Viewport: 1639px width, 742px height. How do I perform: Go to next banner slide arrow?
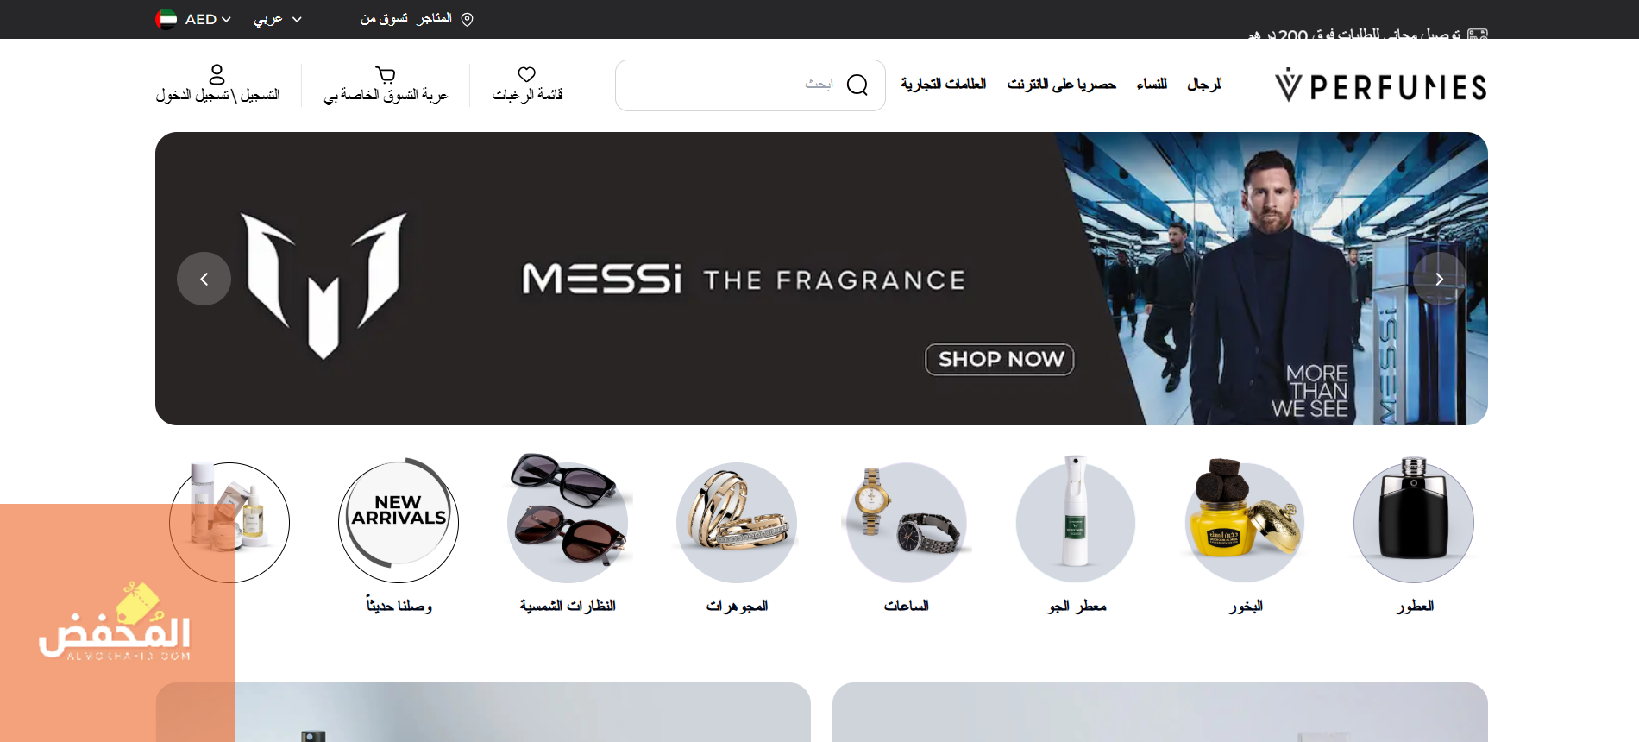pos(1440,279)
